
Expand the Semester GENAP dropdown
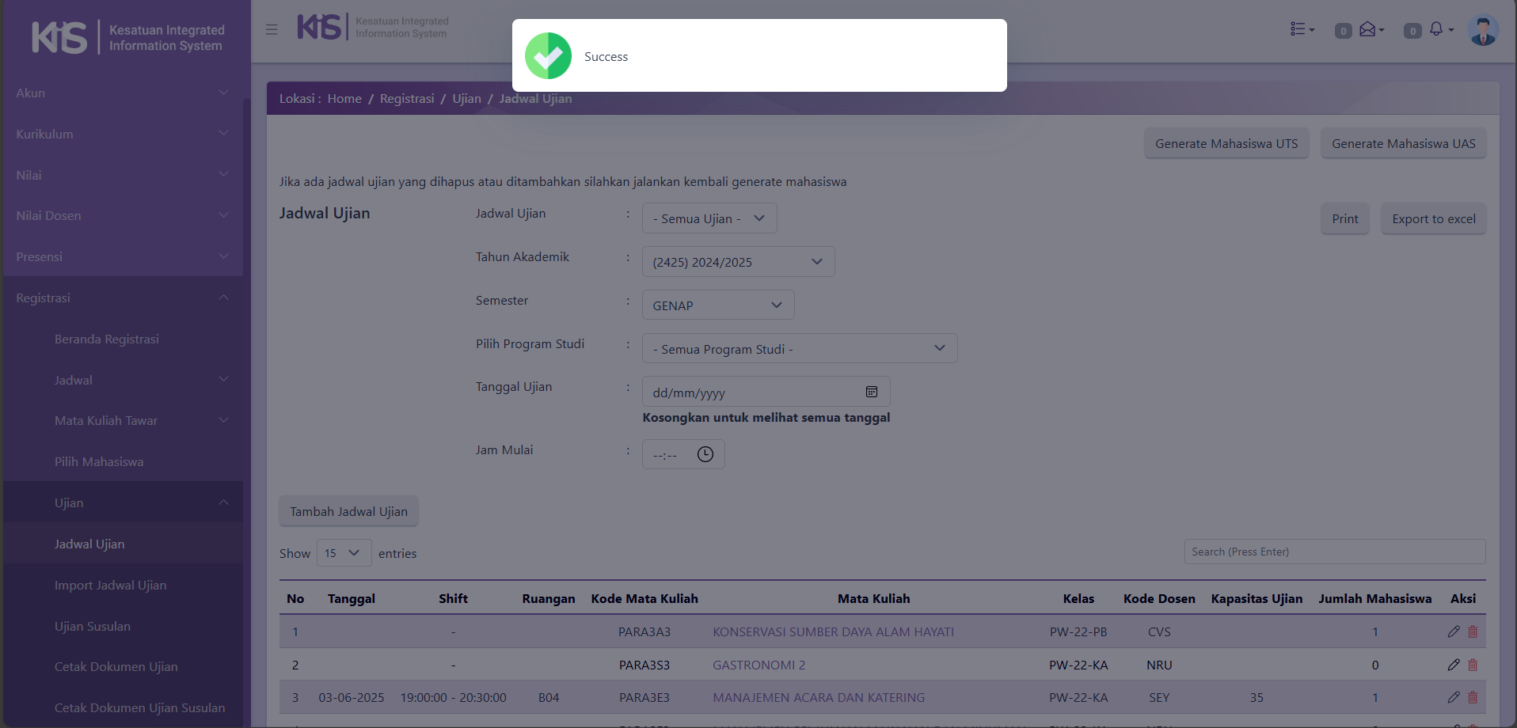[x=717, y=305]
